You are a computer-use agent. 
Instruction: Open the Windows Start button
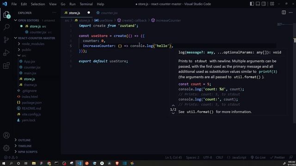[4, 163]
